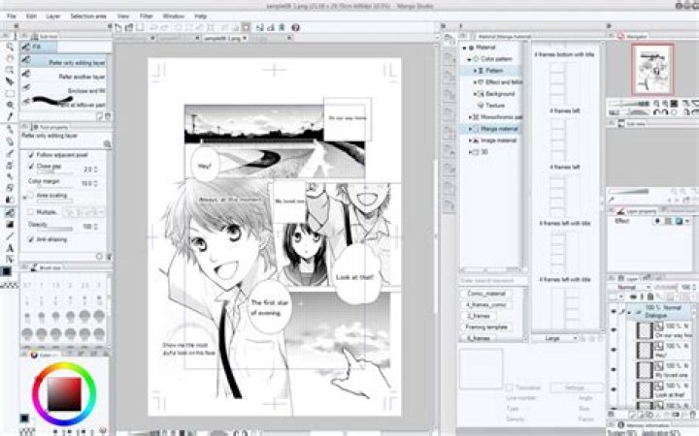Open the Window menu
Screen dimensions: 699x436
coord(174,16)
